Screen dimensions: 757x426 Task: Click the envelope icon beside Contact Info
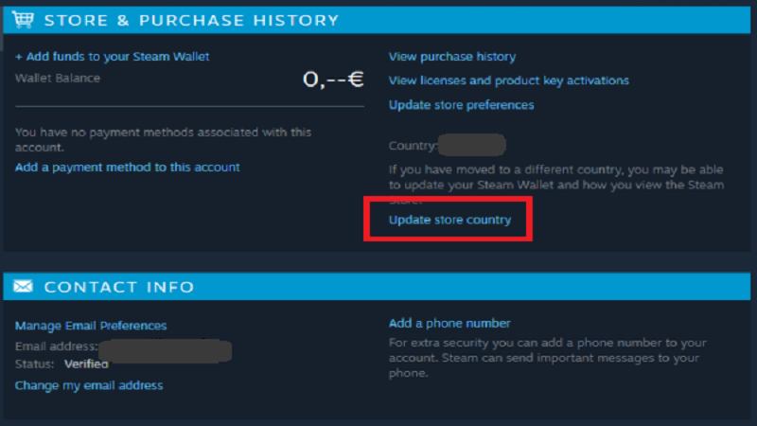pos(24,286)
